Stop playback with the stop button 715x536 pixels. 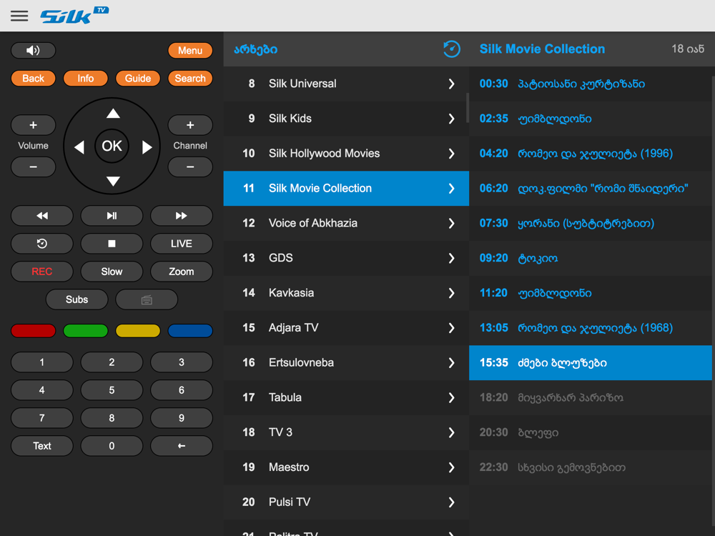pyautogui.click(x=112, y=244)
